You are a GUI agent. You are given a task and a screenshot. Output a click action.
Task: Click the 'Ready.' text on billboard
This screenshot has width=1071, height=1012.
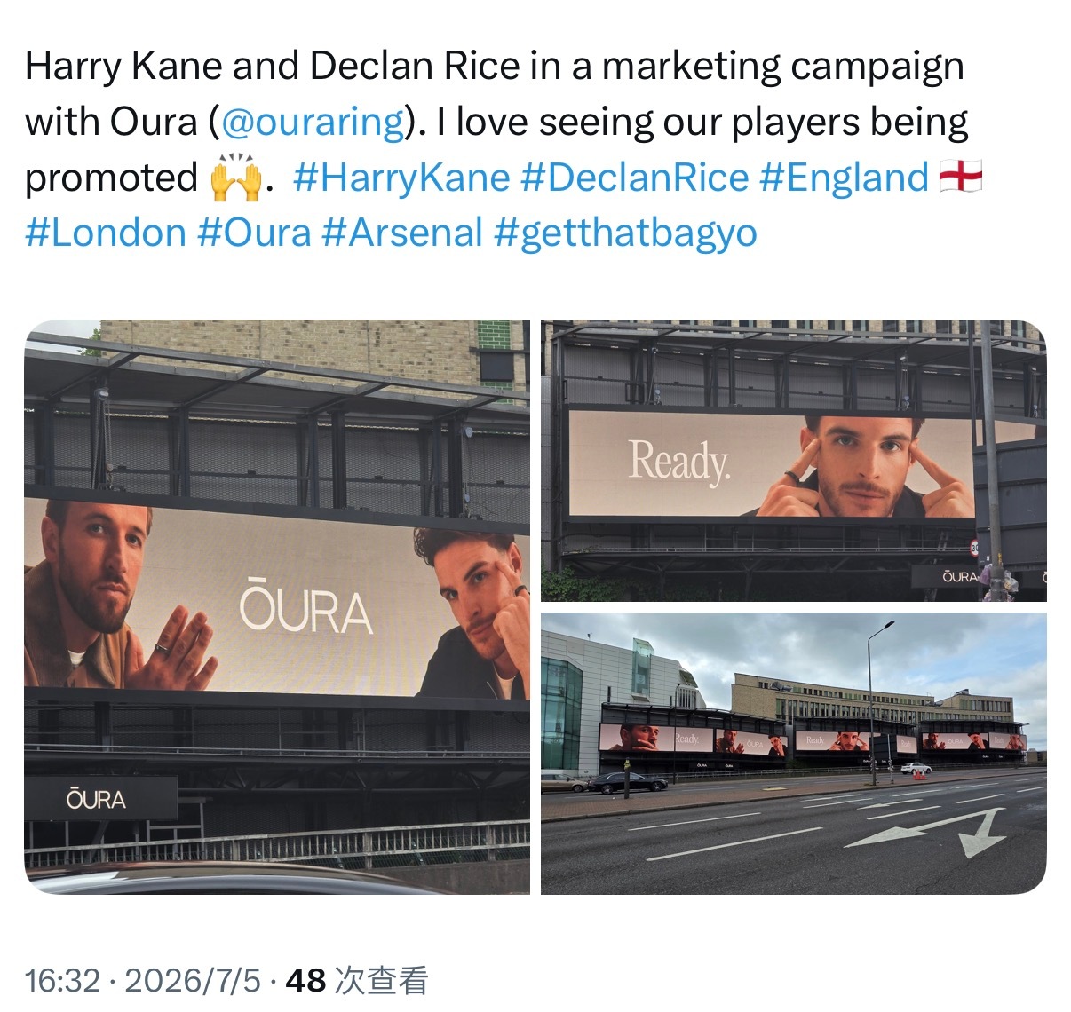point(679,461)
